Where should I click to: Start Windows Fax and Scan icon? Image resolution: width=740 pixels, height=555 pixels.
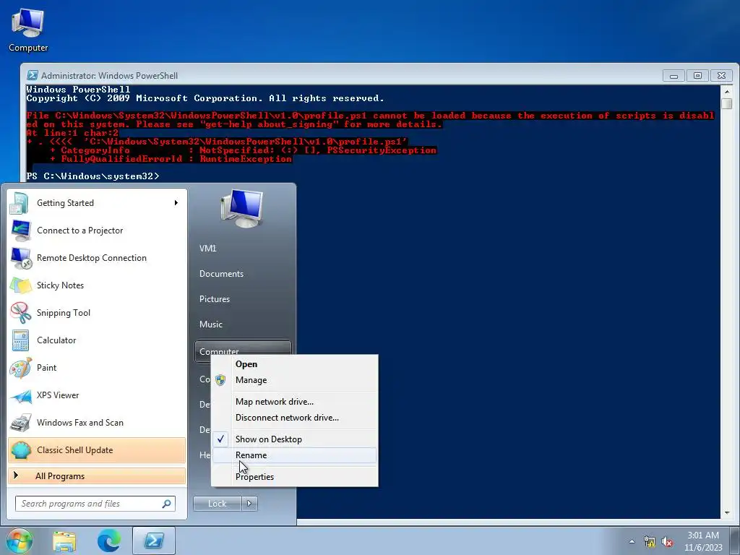pos(20,422)
